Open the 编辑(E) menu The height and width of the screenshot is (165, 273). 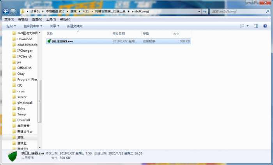click(23, 19)
